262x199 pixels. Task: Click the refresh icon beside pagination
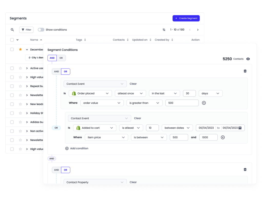coord(164,30)
